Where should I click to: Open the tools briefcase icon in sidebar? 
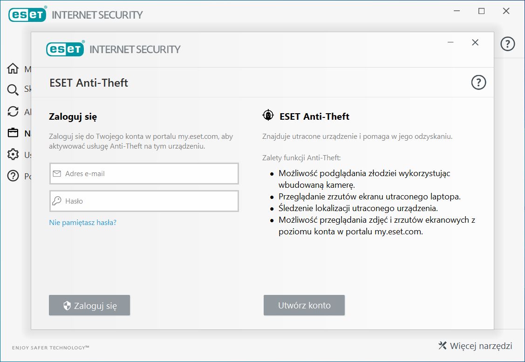tap(13, 133)
